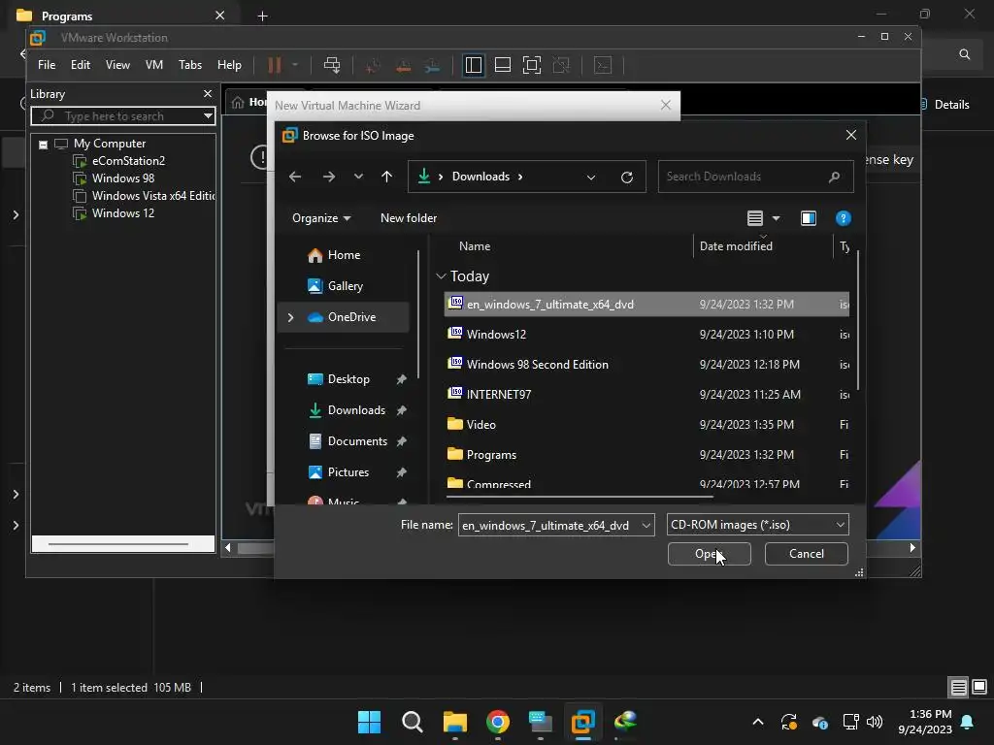Enter full screen mode via toolbar icon

tap(532, 65)
